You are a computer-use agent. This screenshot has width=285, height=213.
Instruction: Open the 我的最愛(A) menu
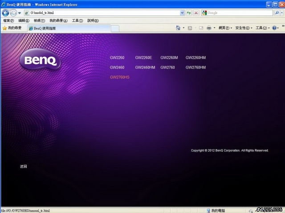(58, 21)
